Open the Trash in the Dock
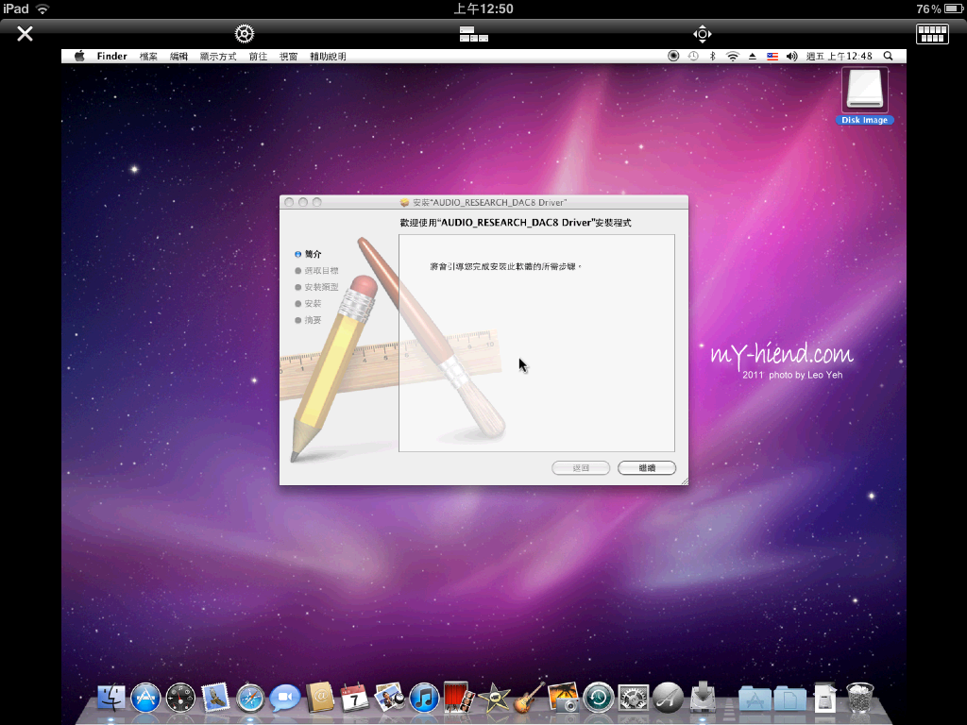This screenshot has height=725, width=967. coord(859,698)
